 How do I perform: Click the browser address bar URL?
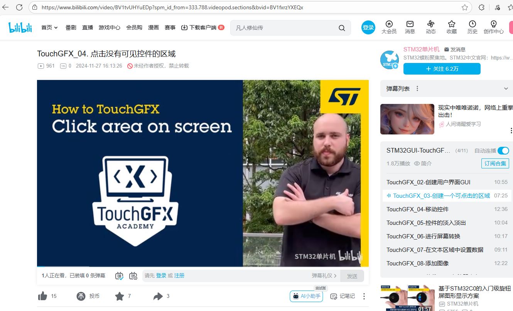[172, 7]
